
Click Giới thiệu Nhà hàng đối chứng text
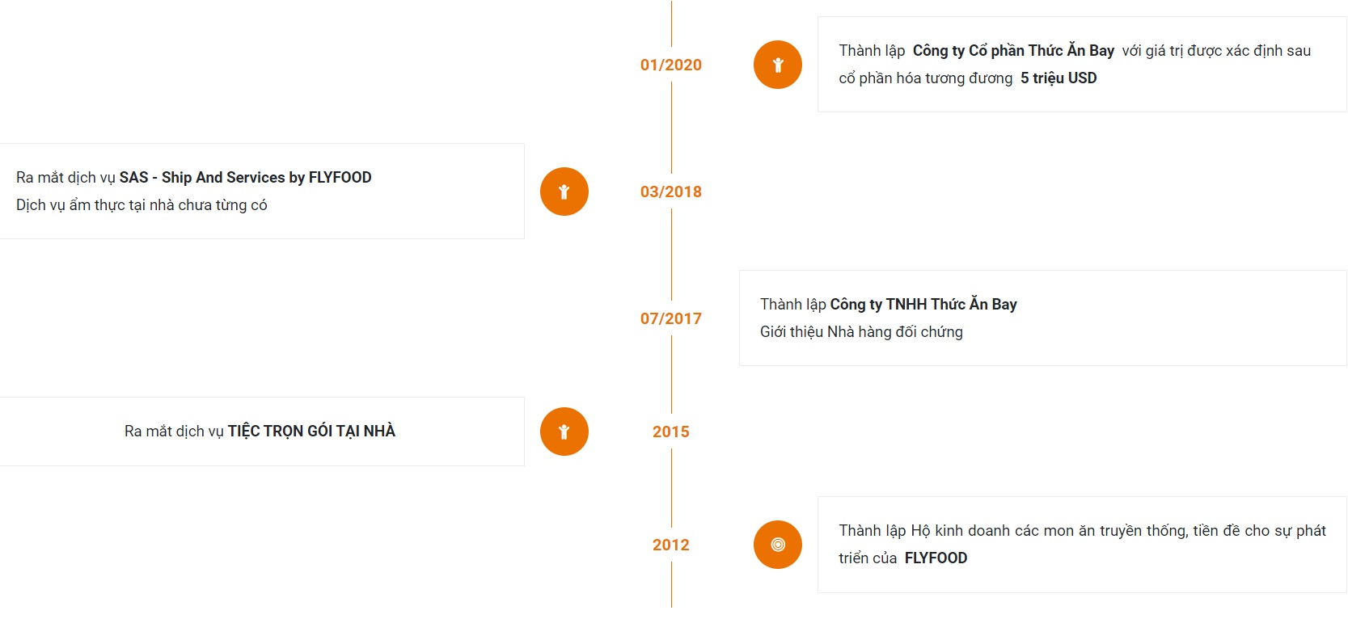[861, 331]
